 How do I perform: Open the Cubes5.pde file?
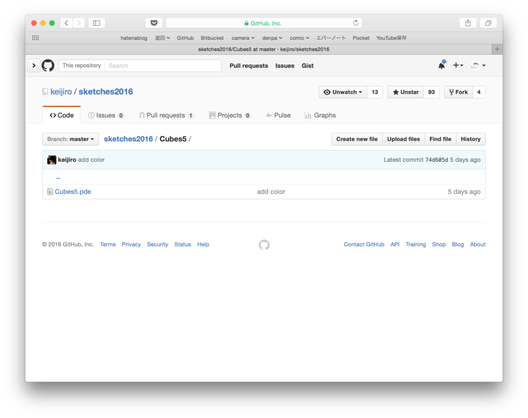click(x=73, y=191)
